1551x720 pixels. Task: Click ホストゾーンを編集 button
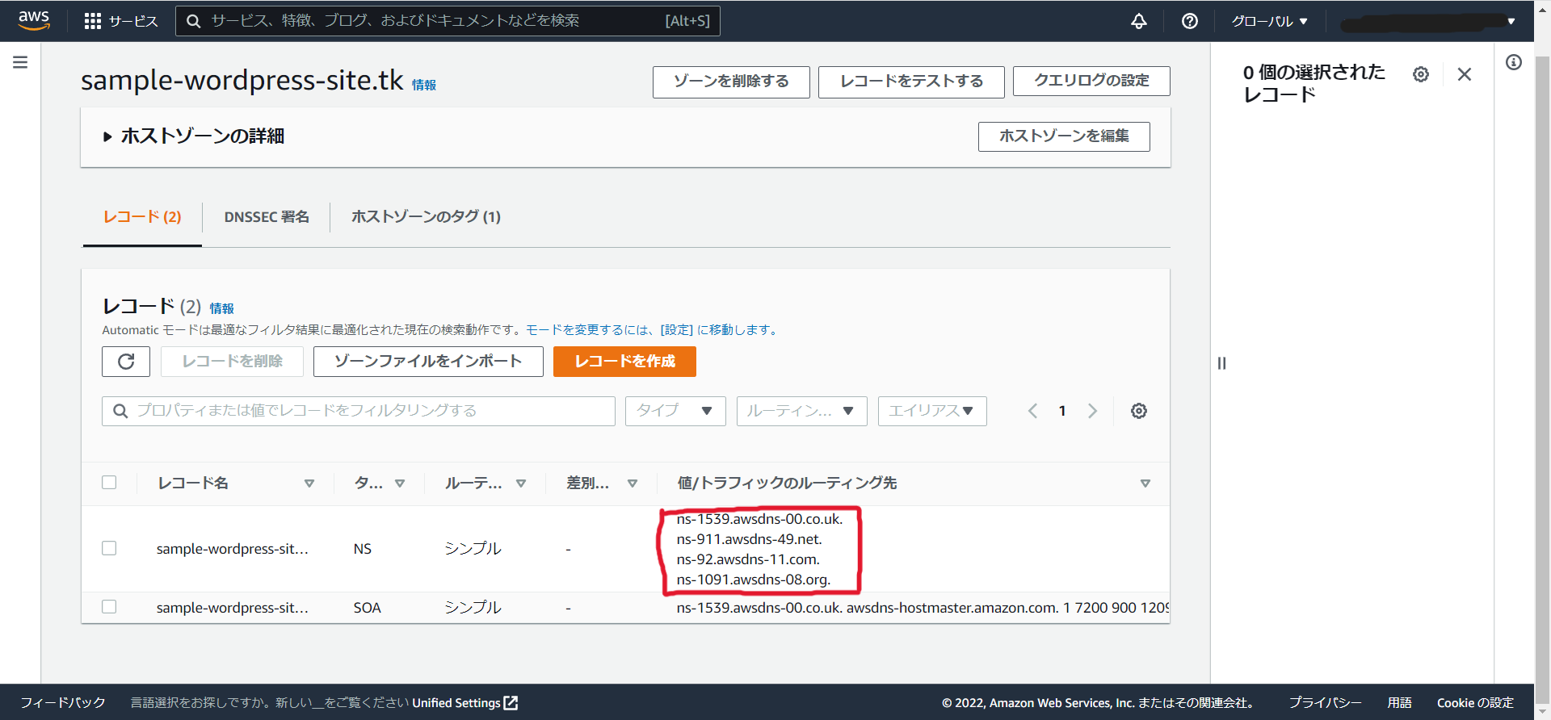tap(1064, 136)
